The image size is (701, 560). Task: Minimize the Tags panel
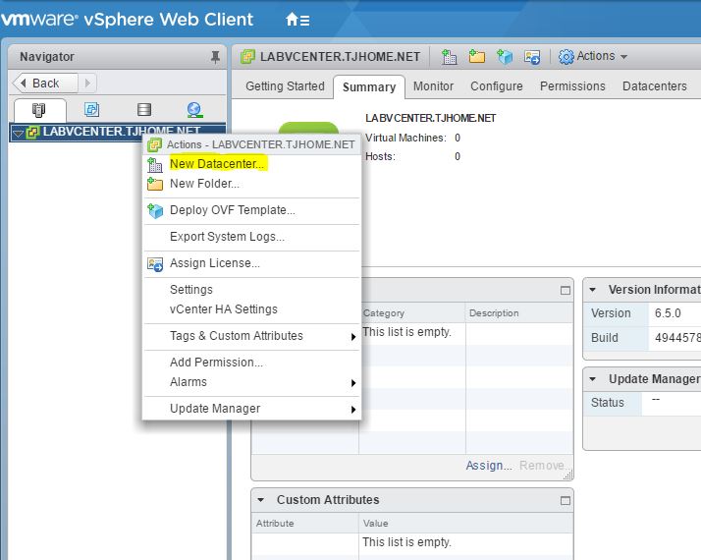pos(566,291)
